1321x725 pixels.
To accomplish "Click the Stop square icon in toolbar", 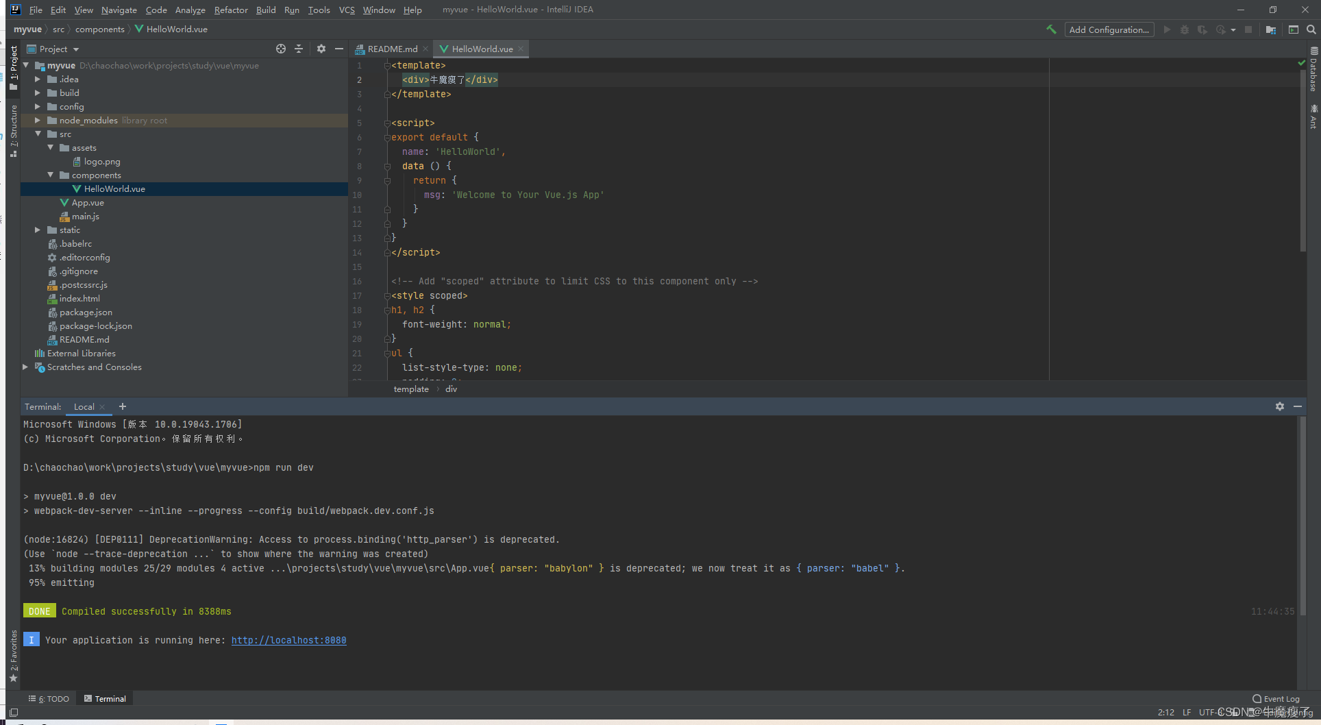I will (x=1248, y=29).
